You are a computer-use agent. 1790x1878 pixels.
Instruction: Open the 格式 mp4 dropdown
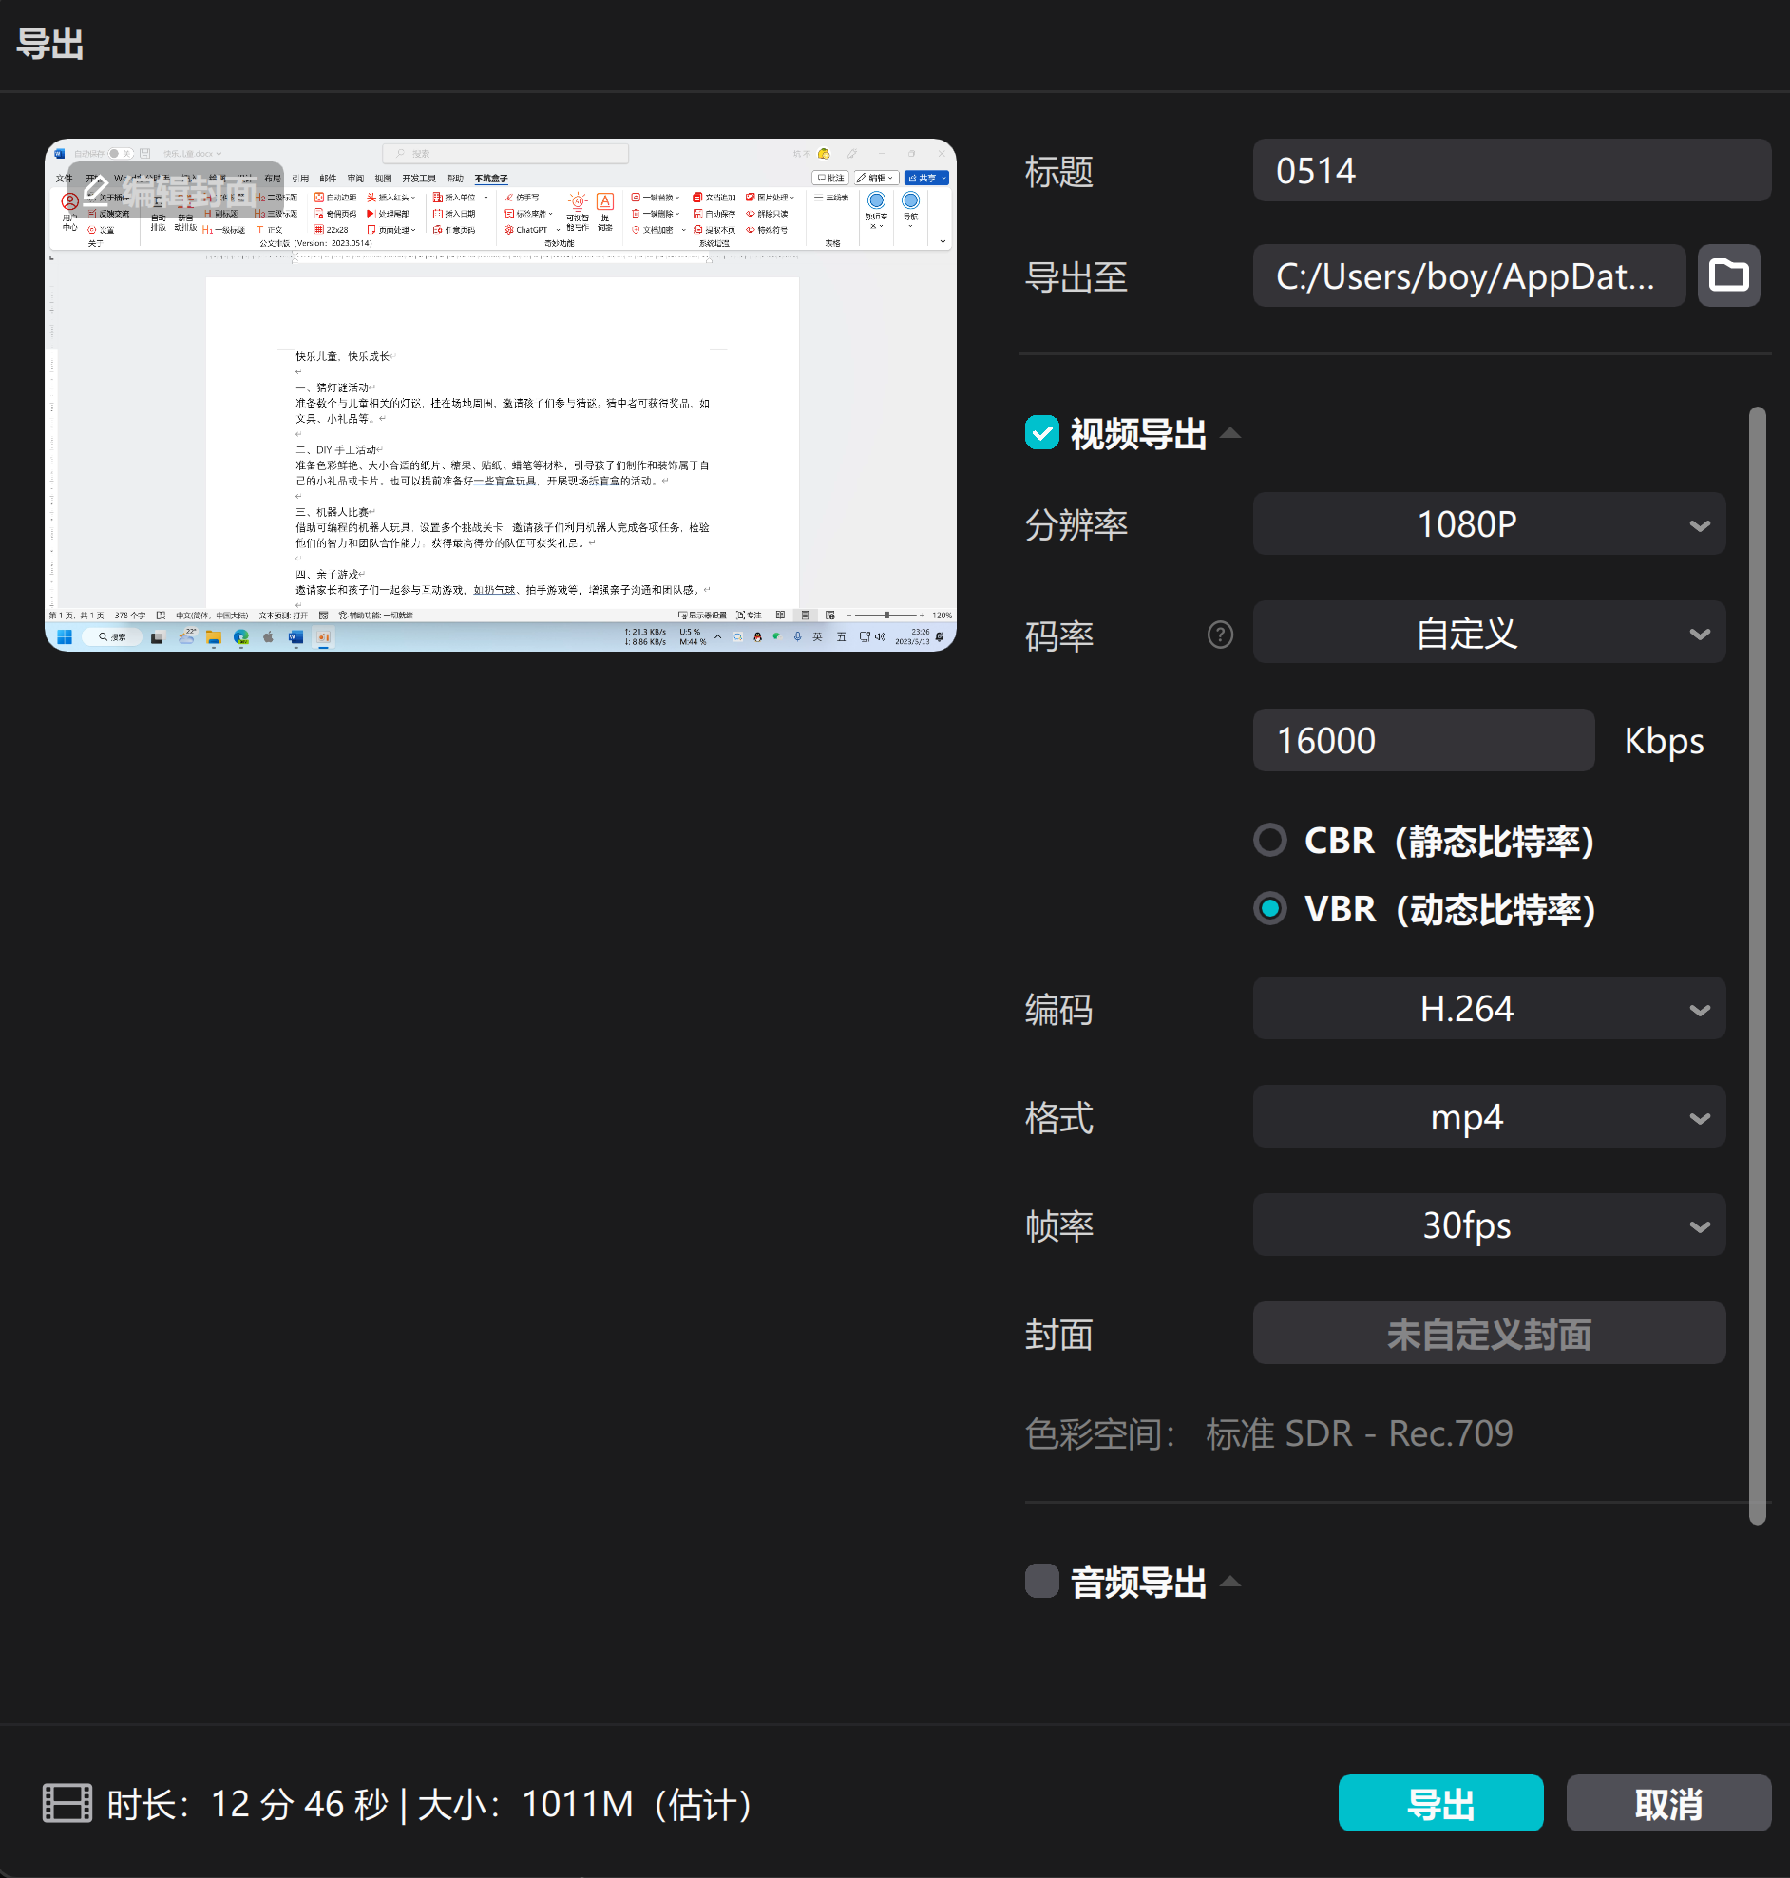coord(1488,1116)
